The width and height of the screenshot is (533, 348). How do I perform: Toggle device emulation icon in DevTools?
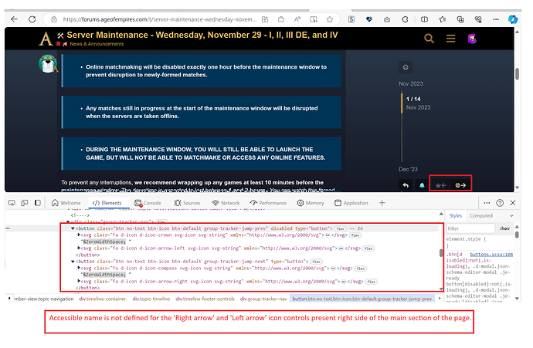(25, 203)
